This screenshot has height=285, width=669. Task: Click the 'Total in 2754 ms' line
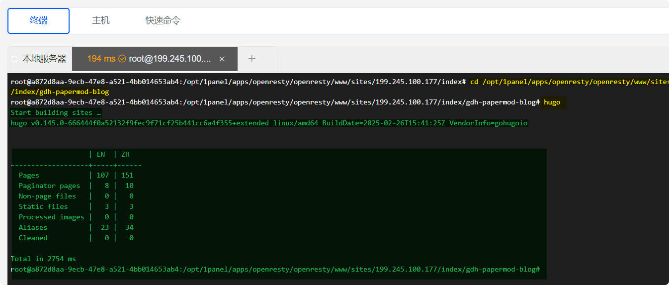pos(43,259)
